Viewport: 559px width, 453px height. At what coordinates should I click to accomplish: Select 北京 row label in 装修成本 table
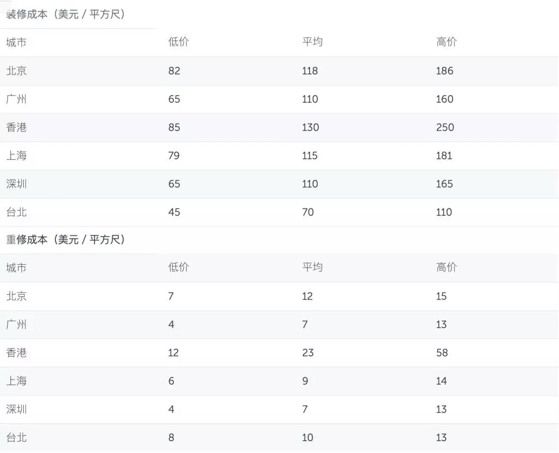pyautogui.click(x=16, y=71)
